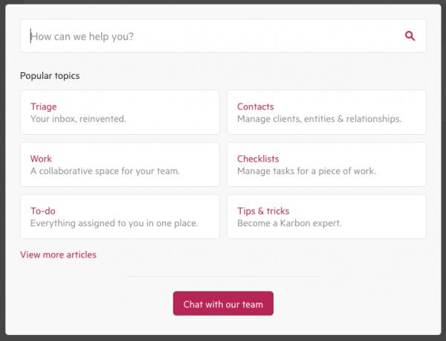This screenshot has height=341, width=446.
Task: Click 'Manage tasks for a piece of work.' text
Action: [306, 170]
